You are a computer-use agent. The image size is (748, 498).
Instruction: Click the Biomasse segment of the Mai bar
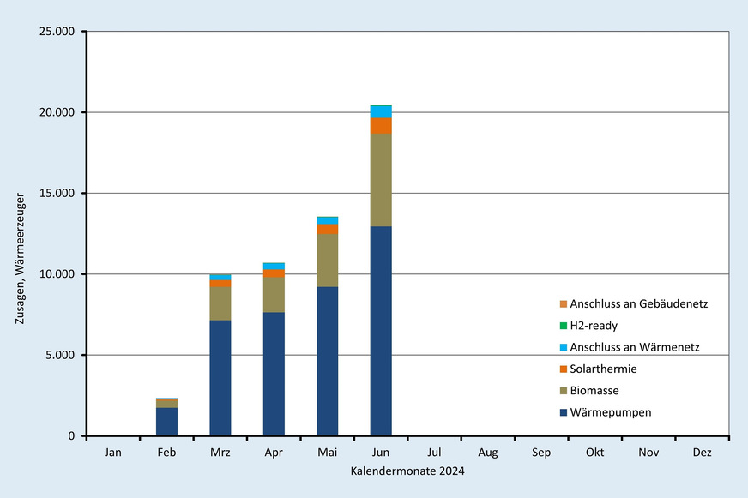tap(328, 261)
